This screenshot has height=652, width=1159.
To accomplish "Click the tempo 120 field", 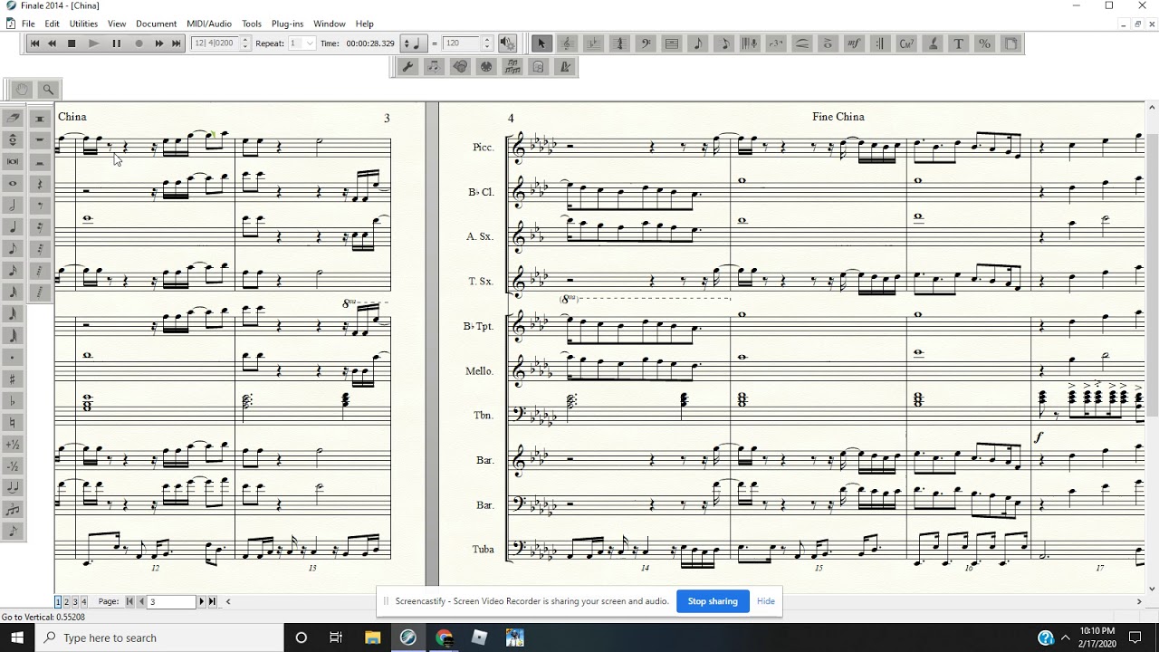I will [462, 43].
